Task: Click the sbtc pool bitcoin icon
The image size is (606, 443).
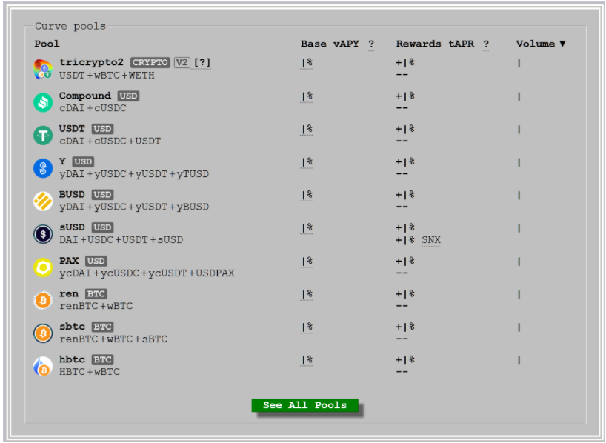Action: [x=43, y=333]
